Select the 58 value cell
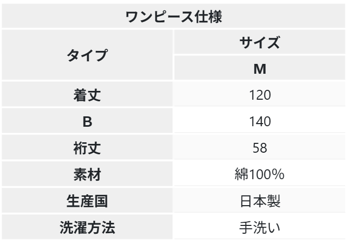This screenshot has height=241, width=347. (x=259, y=148)
